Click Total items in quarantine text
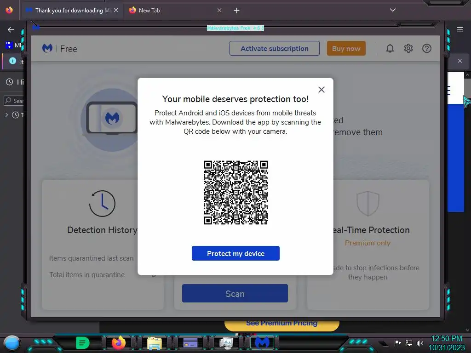 pos(87,275)
